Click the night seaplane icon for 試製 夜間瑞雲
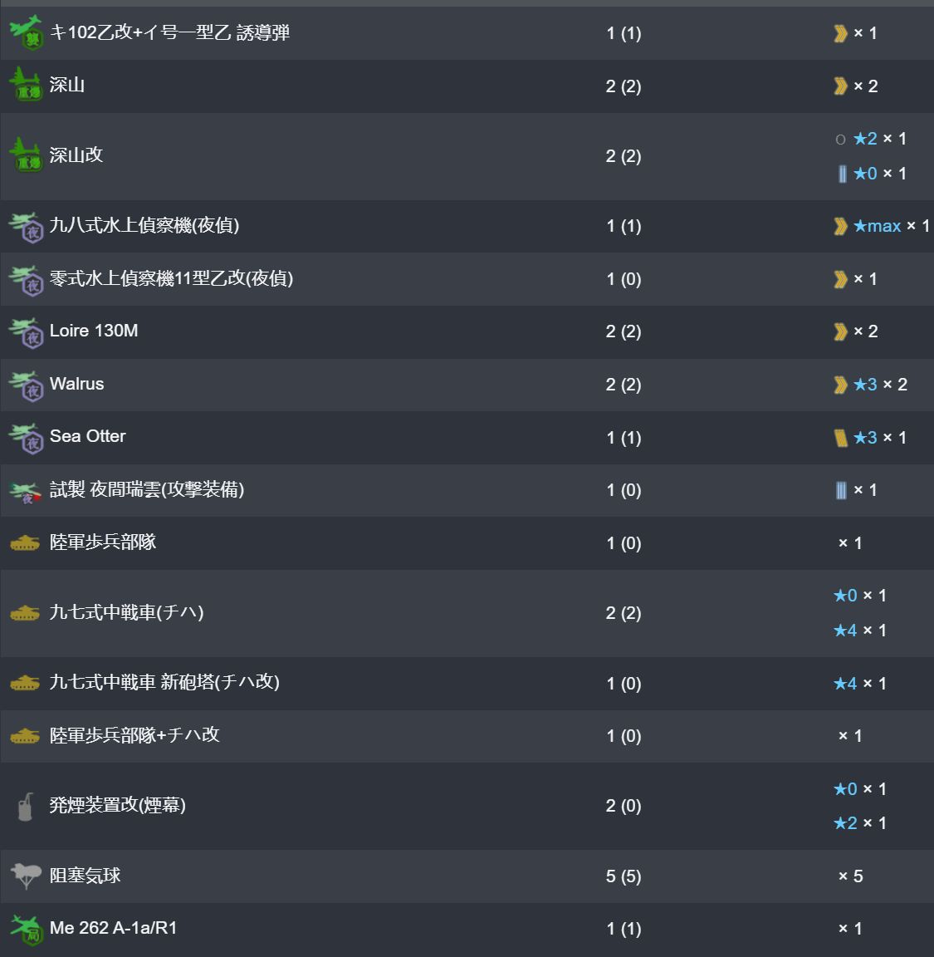The width and height of the screenshot is (934, 957). 26,491
